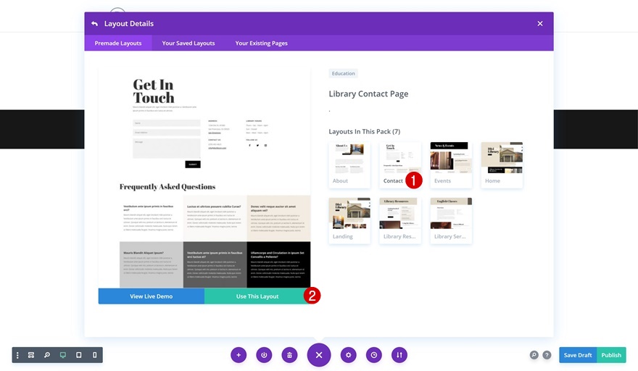Click the help question mark icon
This screenshot has width=638, height=371.
coord(547,355)
